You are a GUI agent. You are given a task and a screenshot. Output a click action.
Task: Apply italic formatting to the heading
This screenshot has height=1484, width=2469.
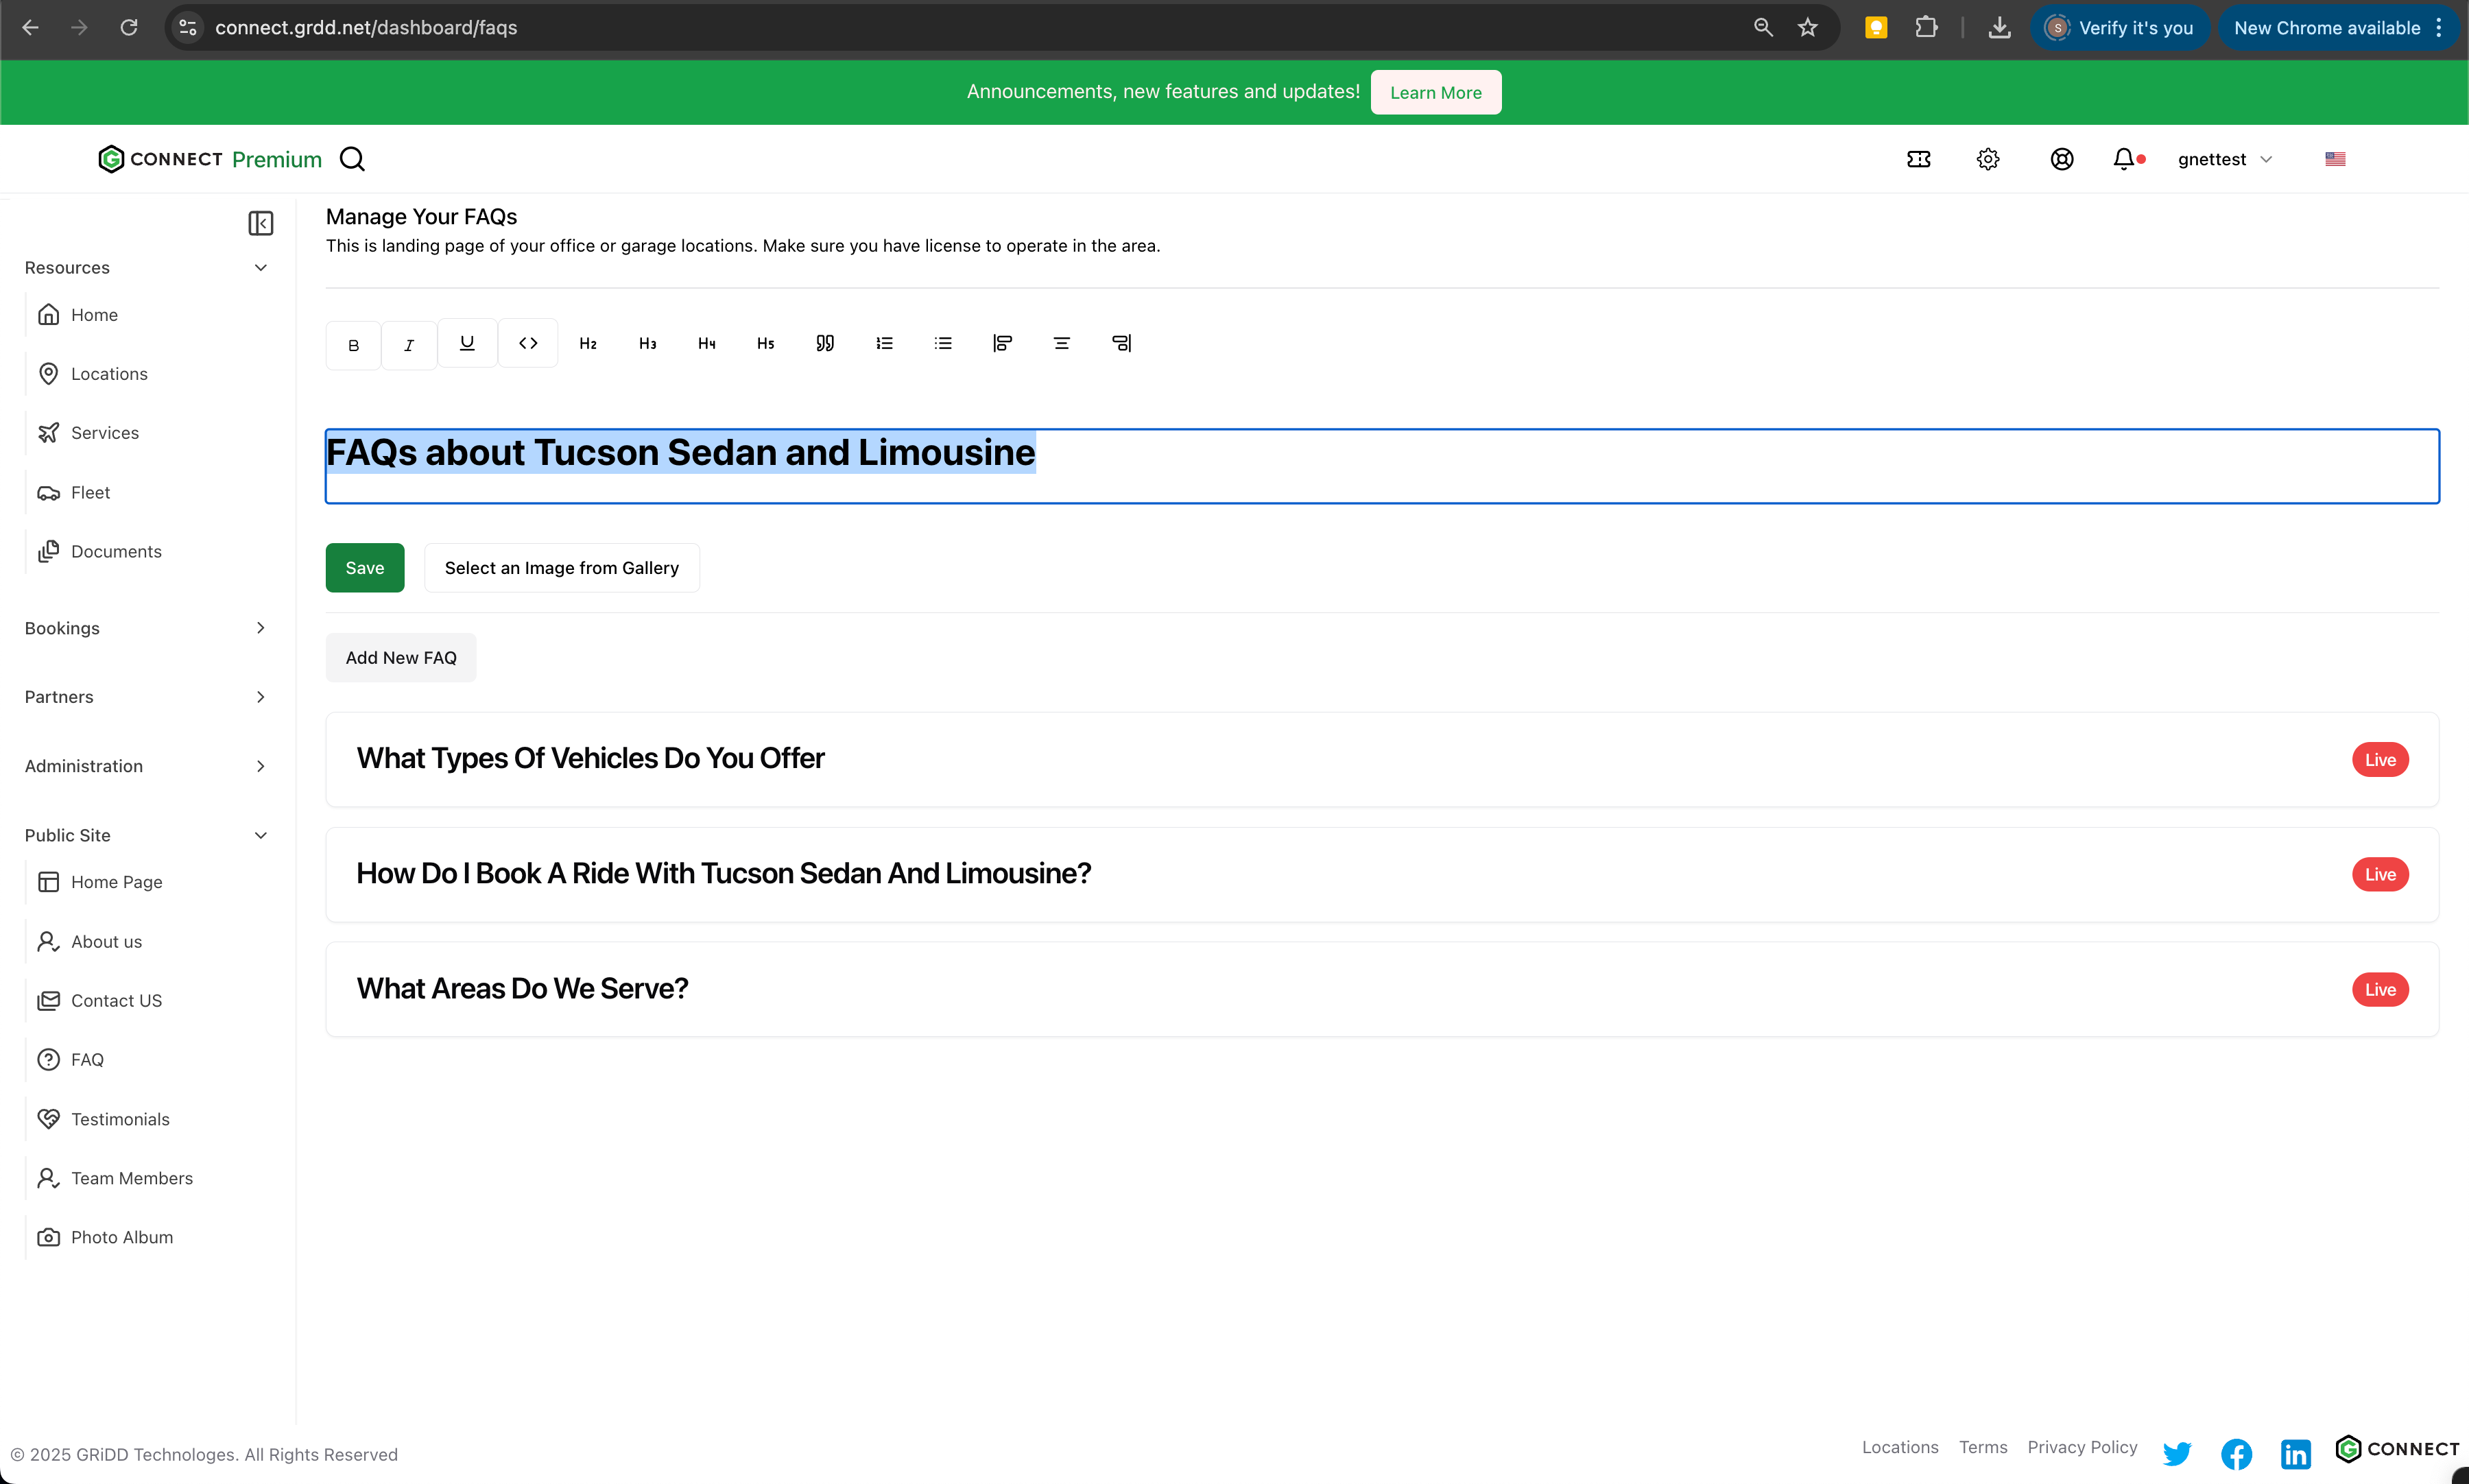point(408,345)
